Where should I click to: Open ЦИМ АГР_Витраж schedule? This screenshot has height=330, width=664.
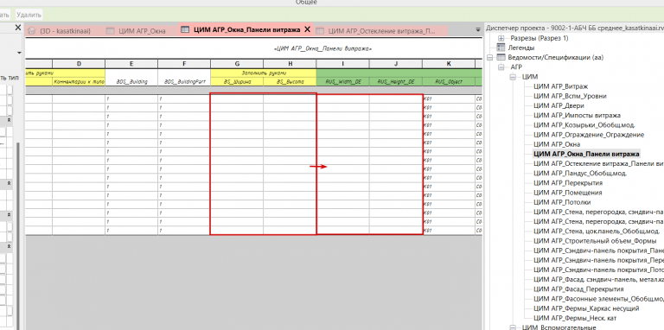point(560,86)
